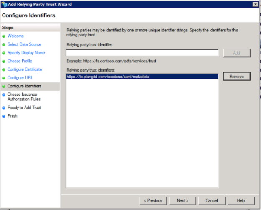Click the blue bullet beside Finish
The image size is (261, 210).
[4, 116]
